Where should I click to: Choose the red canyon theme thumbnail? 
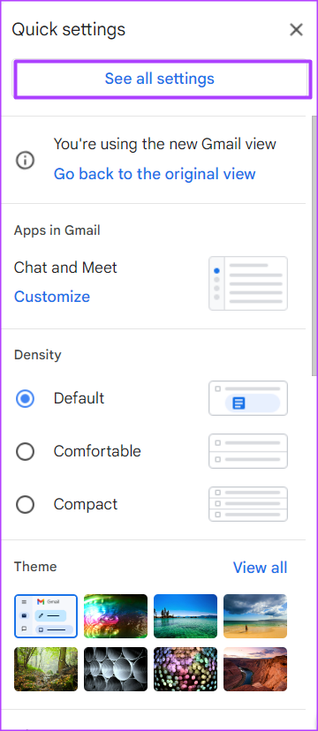point(255,669)
